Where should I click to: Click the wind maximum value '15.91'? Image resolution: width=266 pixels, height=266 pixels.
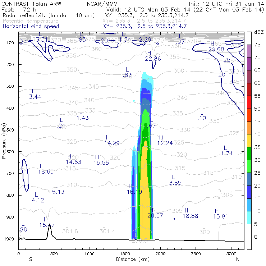[220, 216]
